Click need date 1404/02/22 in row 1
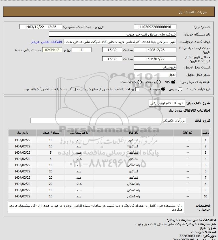Screen dimensions: 218x240 tap(22, 140)
